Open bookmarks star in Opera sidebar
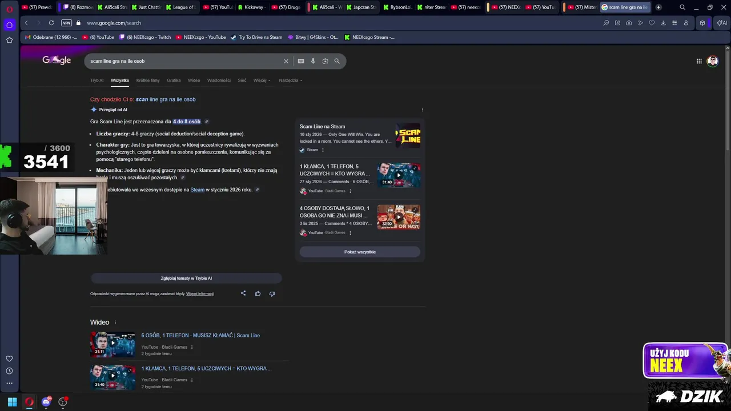The height and width of the screenshot is (411, 731). pyautogui.click(x=9, y=40)
